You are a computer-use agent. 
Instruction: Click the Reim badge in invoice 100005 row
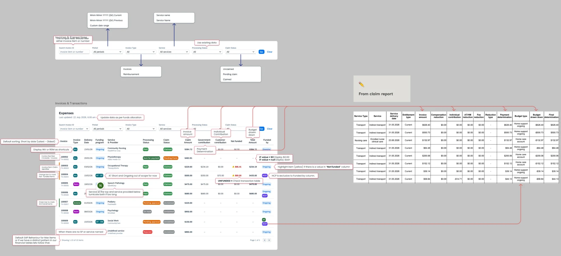tap(76, 184)
